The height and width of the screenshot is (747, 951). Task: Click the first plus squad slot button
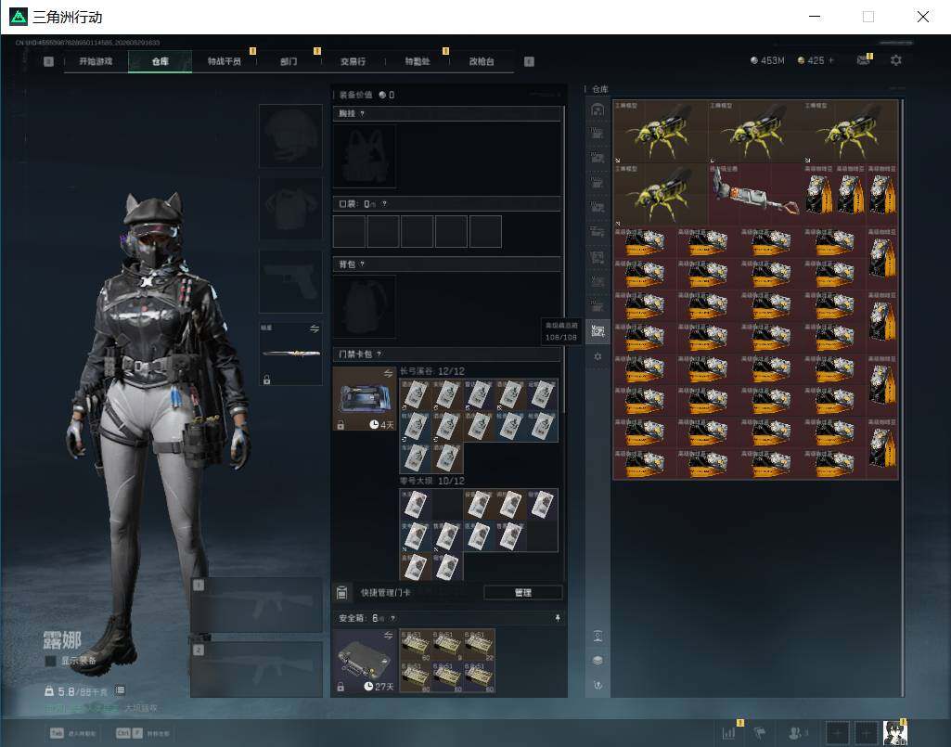point(838,733)
